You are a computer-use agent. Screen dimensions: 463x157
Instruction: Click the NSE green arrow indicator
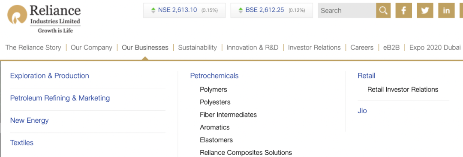pos(153,10)
